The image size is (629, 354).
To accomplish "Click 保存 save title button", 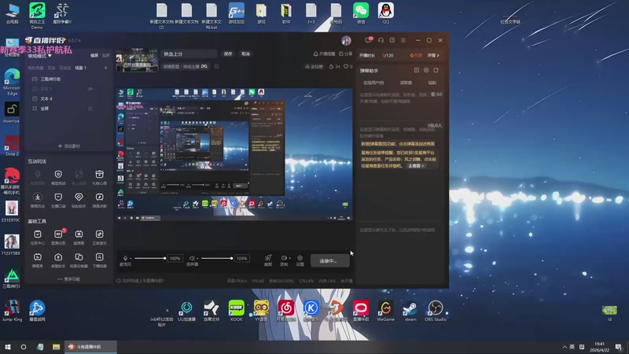I will (x=228, y=53).
